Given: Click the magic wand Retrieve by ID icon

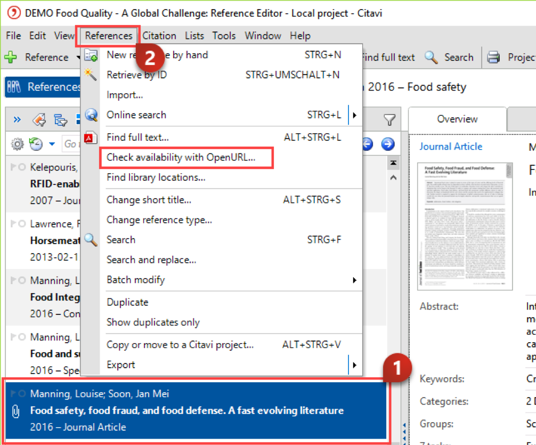Looking at the screenshot, I should point(90,74).
